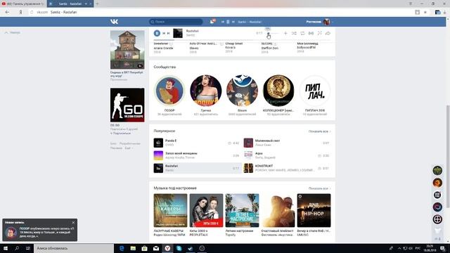Open Счастливый плейлист cover
The height and width of the screenshot is (253, 450).
click(x=278, y=210)
